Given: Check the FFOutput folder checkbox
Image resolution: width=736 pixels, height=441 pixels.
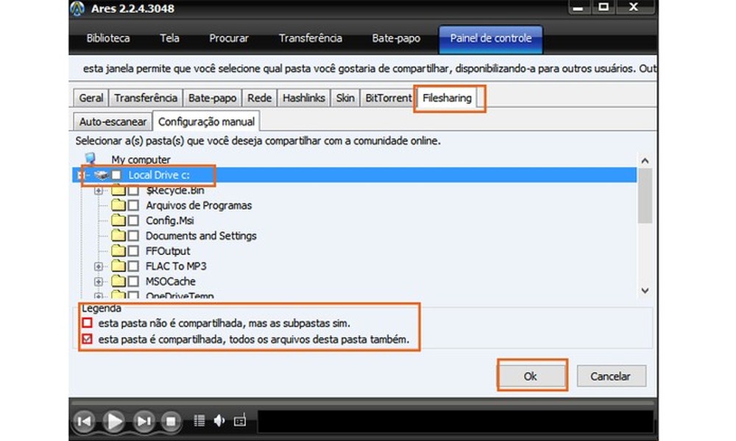Looking at the screenshot, I should point(134,251).
